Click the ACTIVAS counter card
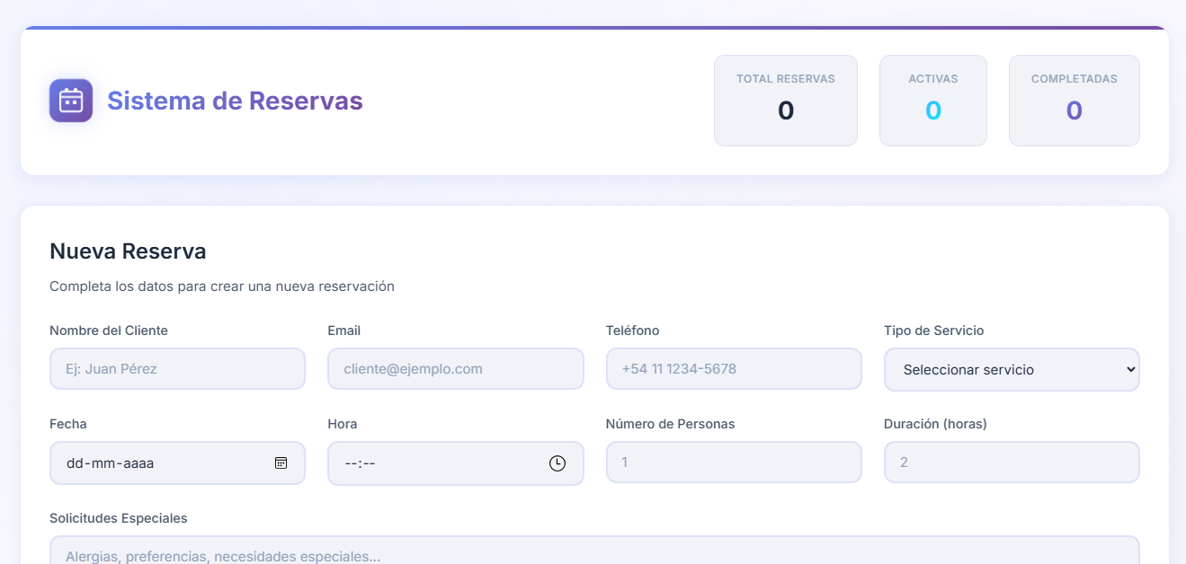 pos(932,100)
